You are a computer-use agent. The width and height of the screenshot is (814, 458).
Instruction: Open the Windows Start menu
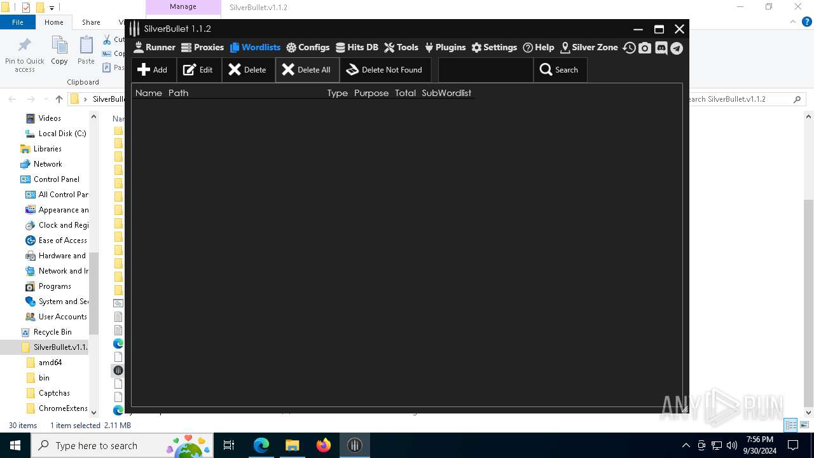(x=15, y=445)
